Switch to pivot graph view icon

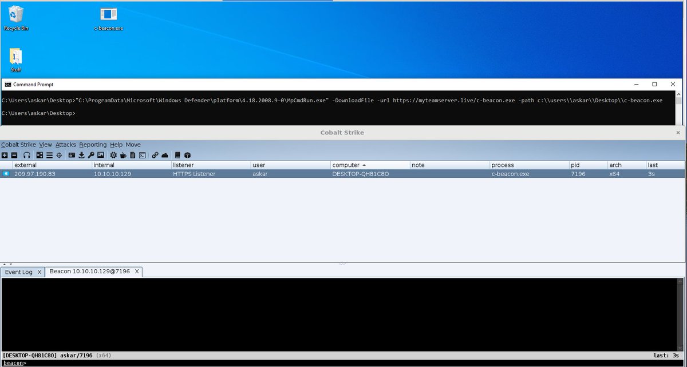pos(40,155)
